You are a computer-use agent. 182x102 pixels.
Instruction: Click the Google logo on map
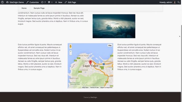(73, 86)
